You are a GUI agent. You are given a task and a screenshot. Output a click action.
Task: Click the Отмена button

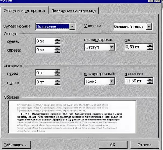pyautogui.click(x=144, y=145)
